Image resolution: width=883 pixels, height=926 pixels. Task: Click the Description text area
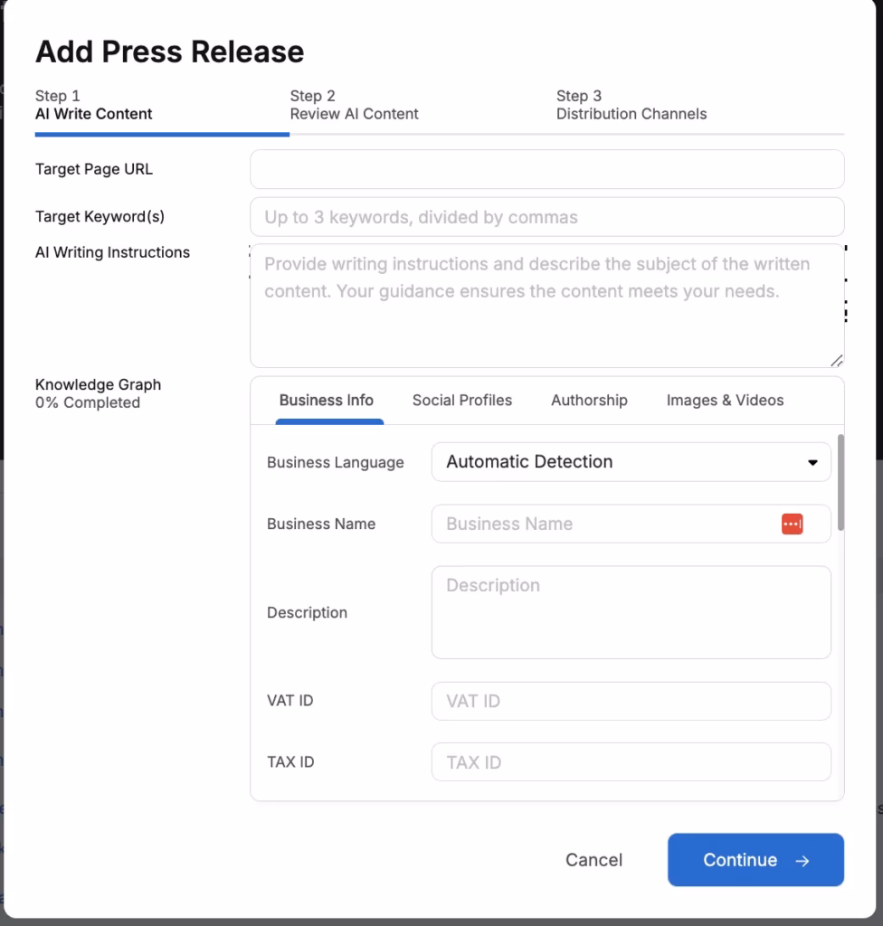631,612
